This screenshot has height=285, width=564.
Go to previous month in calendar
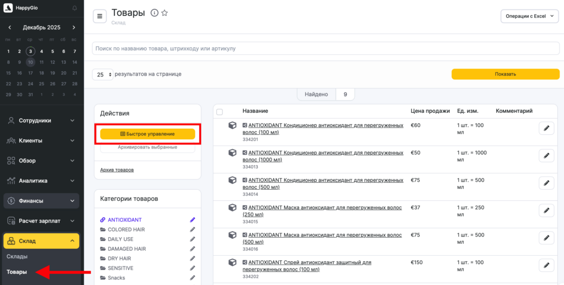pyautogui.click(x=9, y=28)
